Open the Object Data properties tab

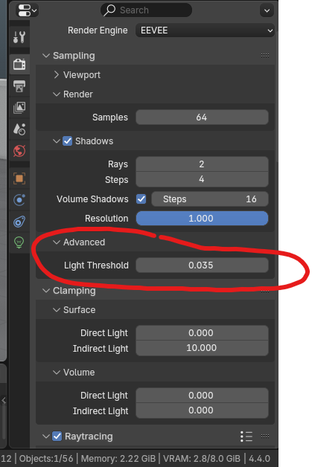click(x=19, y=242)
